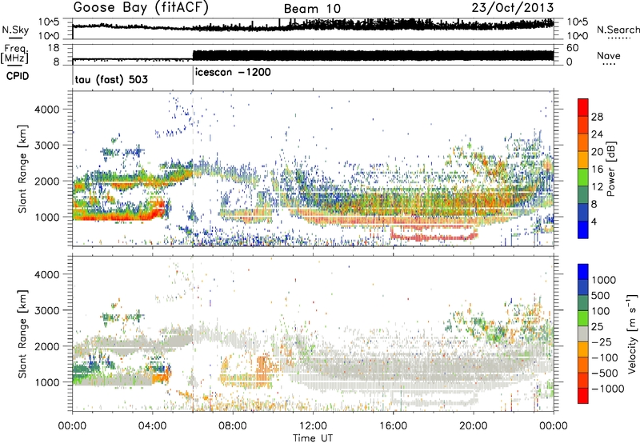Click the 'N.Search' legend label
The width and height of the screenshot is (640, 443).
618,30
